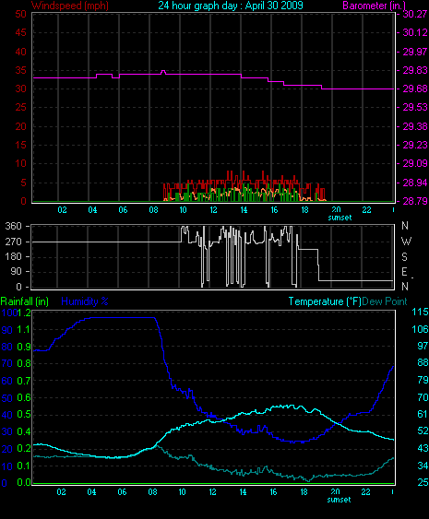Click the red 5 windspeed scale value
Image resolution: width=429 pixels, height=519 pixels.
[23, 183]
